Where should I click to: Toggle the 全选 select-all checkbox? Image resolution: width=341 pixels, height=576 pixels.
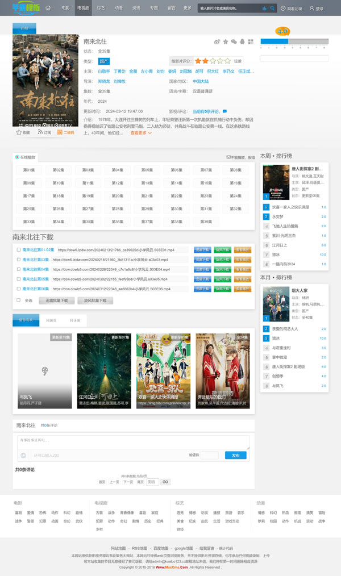coord(19,300)
